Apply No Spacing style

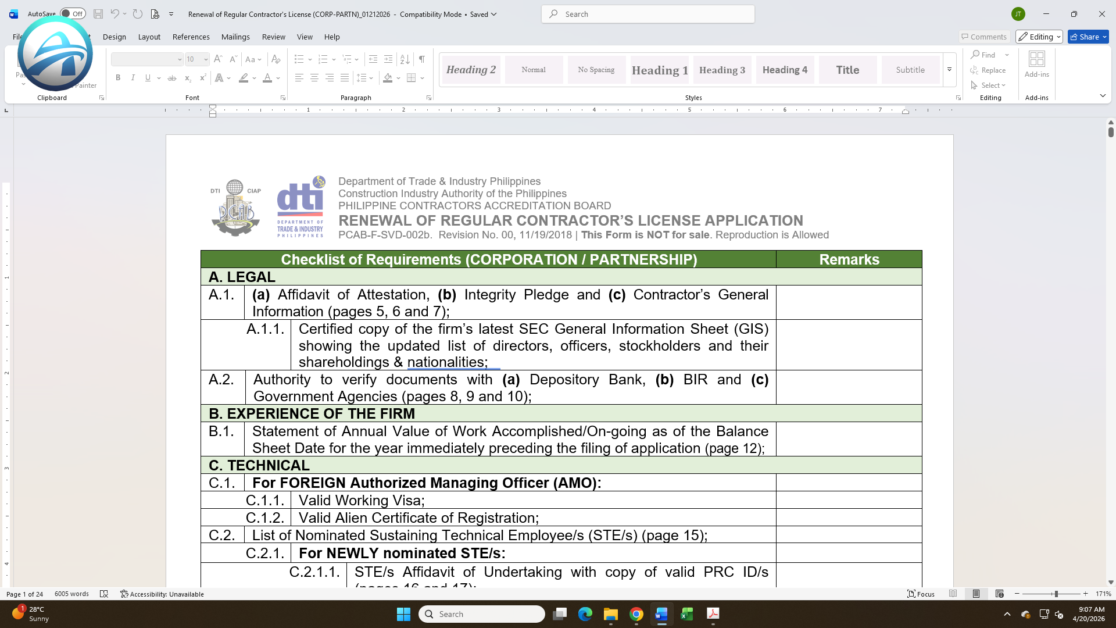click(597, 70)
